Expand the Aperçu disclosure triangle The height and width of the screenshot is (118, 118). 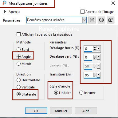point(5,12)
